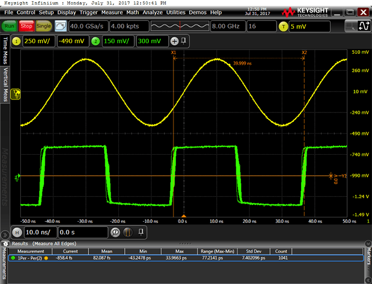Click the 10.0 ns/ timebase scale field
Image resolution: width=372 pixels, height=284 pixels.
click(40, 232)
